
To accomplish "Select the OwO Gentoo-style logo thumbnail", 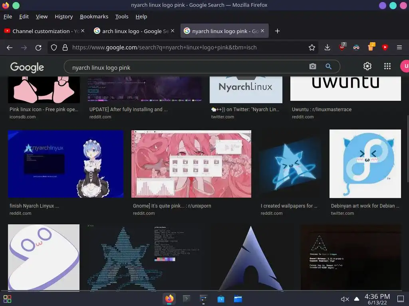I will (x=44, y=257).
